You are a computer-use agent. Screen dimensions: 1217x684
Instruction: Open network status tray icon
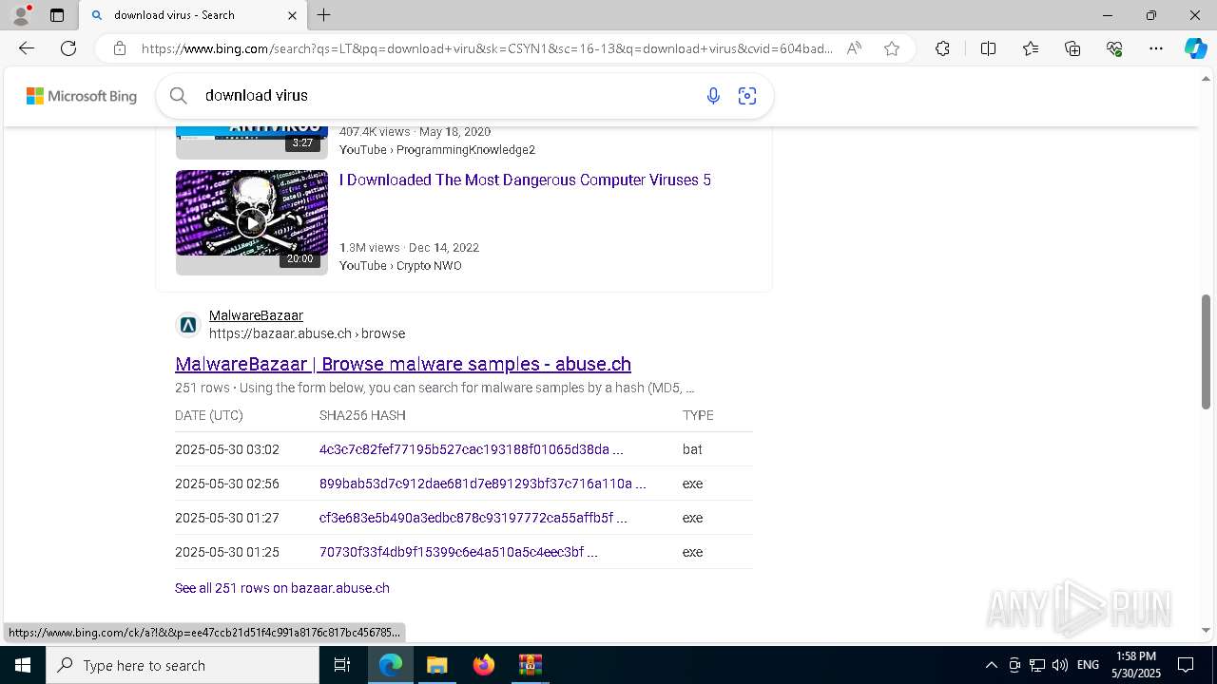[x=1037, y=665]
